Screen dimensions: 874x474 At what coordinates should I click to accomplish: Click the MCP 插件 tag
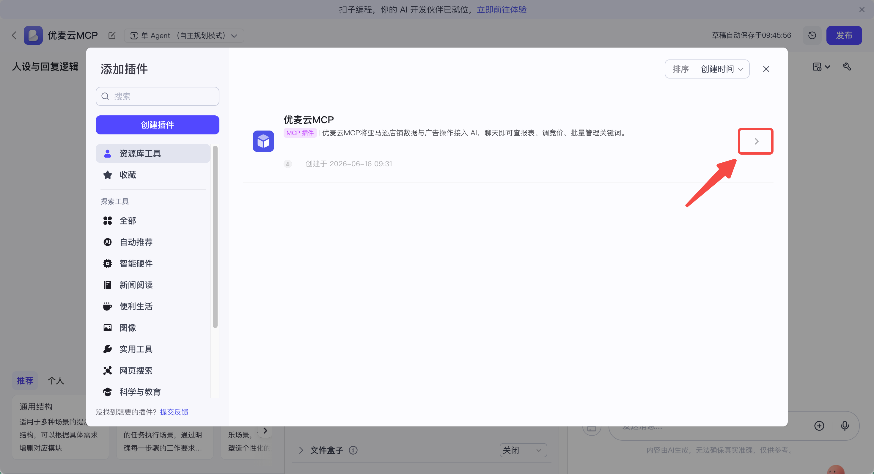click(300, 133)
